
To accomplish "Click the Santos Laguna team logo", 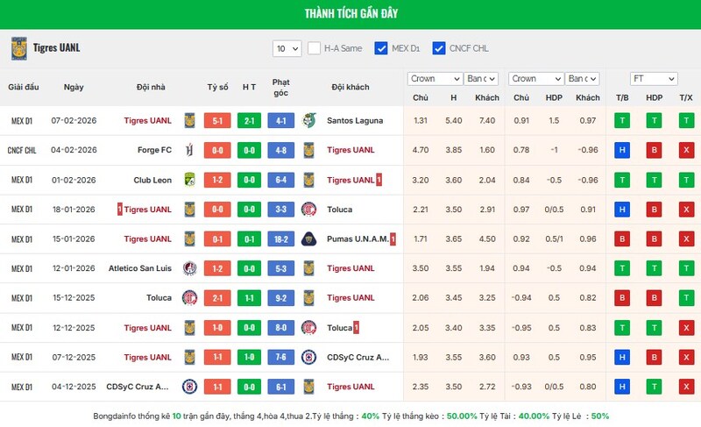I will pyautogui.click(x=308, y=120).
